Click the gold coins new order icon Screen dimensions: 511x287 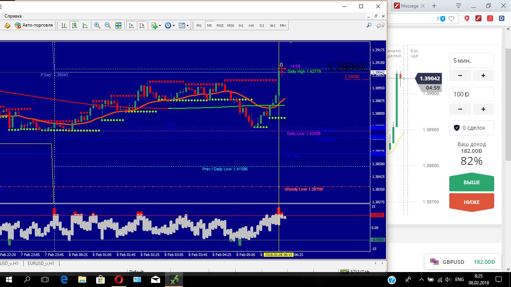(x=8, y=25)
